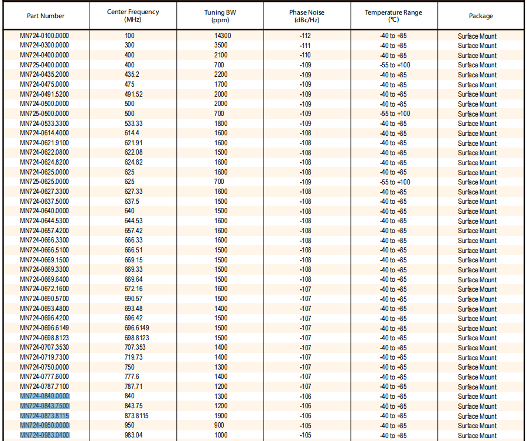The width and height of the screenshot is (527, 441).
Task: Click the Package column header
Action: (481, 16)
